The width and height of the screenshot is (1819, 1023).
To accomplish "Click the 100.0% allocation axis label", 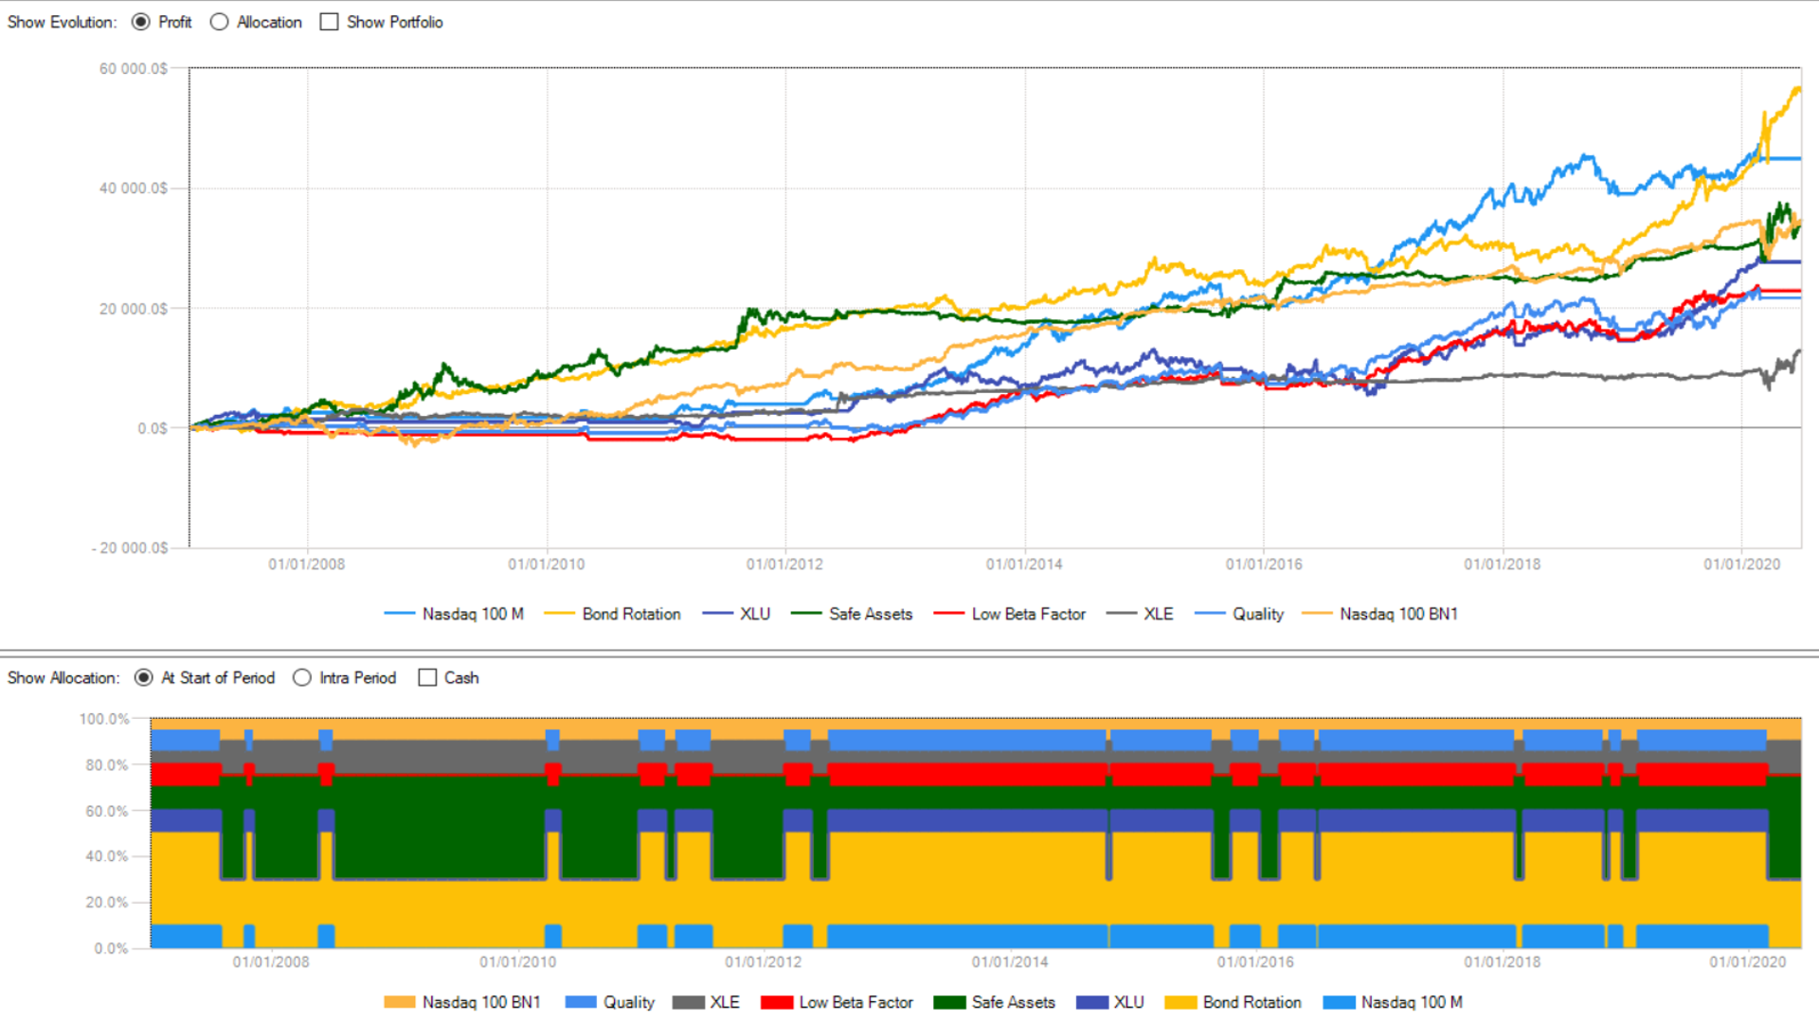I will [x=104, y=719].
